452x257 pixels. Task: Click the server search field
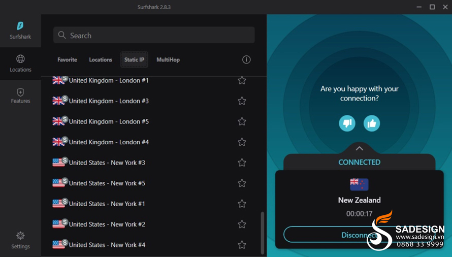point(154,35)
